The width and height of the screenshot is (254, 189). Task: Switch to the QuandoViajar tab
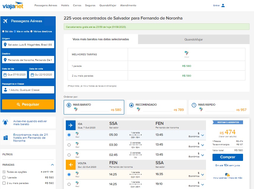tap(193, 39)
